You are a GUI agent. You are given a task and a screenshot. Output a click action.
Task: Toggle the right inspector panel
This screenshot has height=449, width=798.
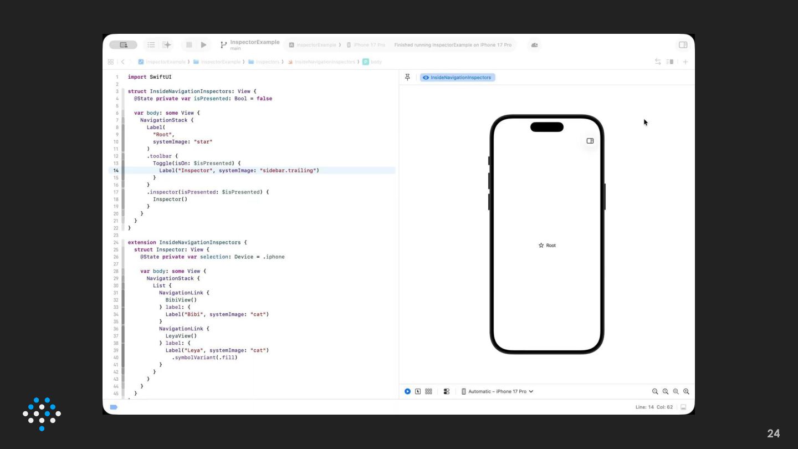point(683,45)
